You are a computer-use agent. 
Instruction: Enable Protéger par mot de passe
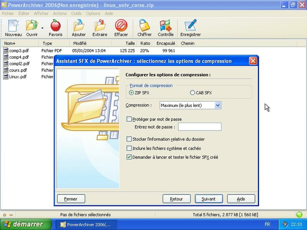129,119
